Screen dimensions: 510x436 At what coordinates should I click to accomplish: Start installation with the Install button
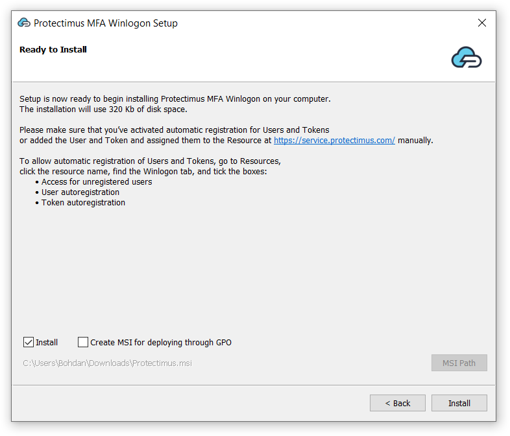pos(459,403)
